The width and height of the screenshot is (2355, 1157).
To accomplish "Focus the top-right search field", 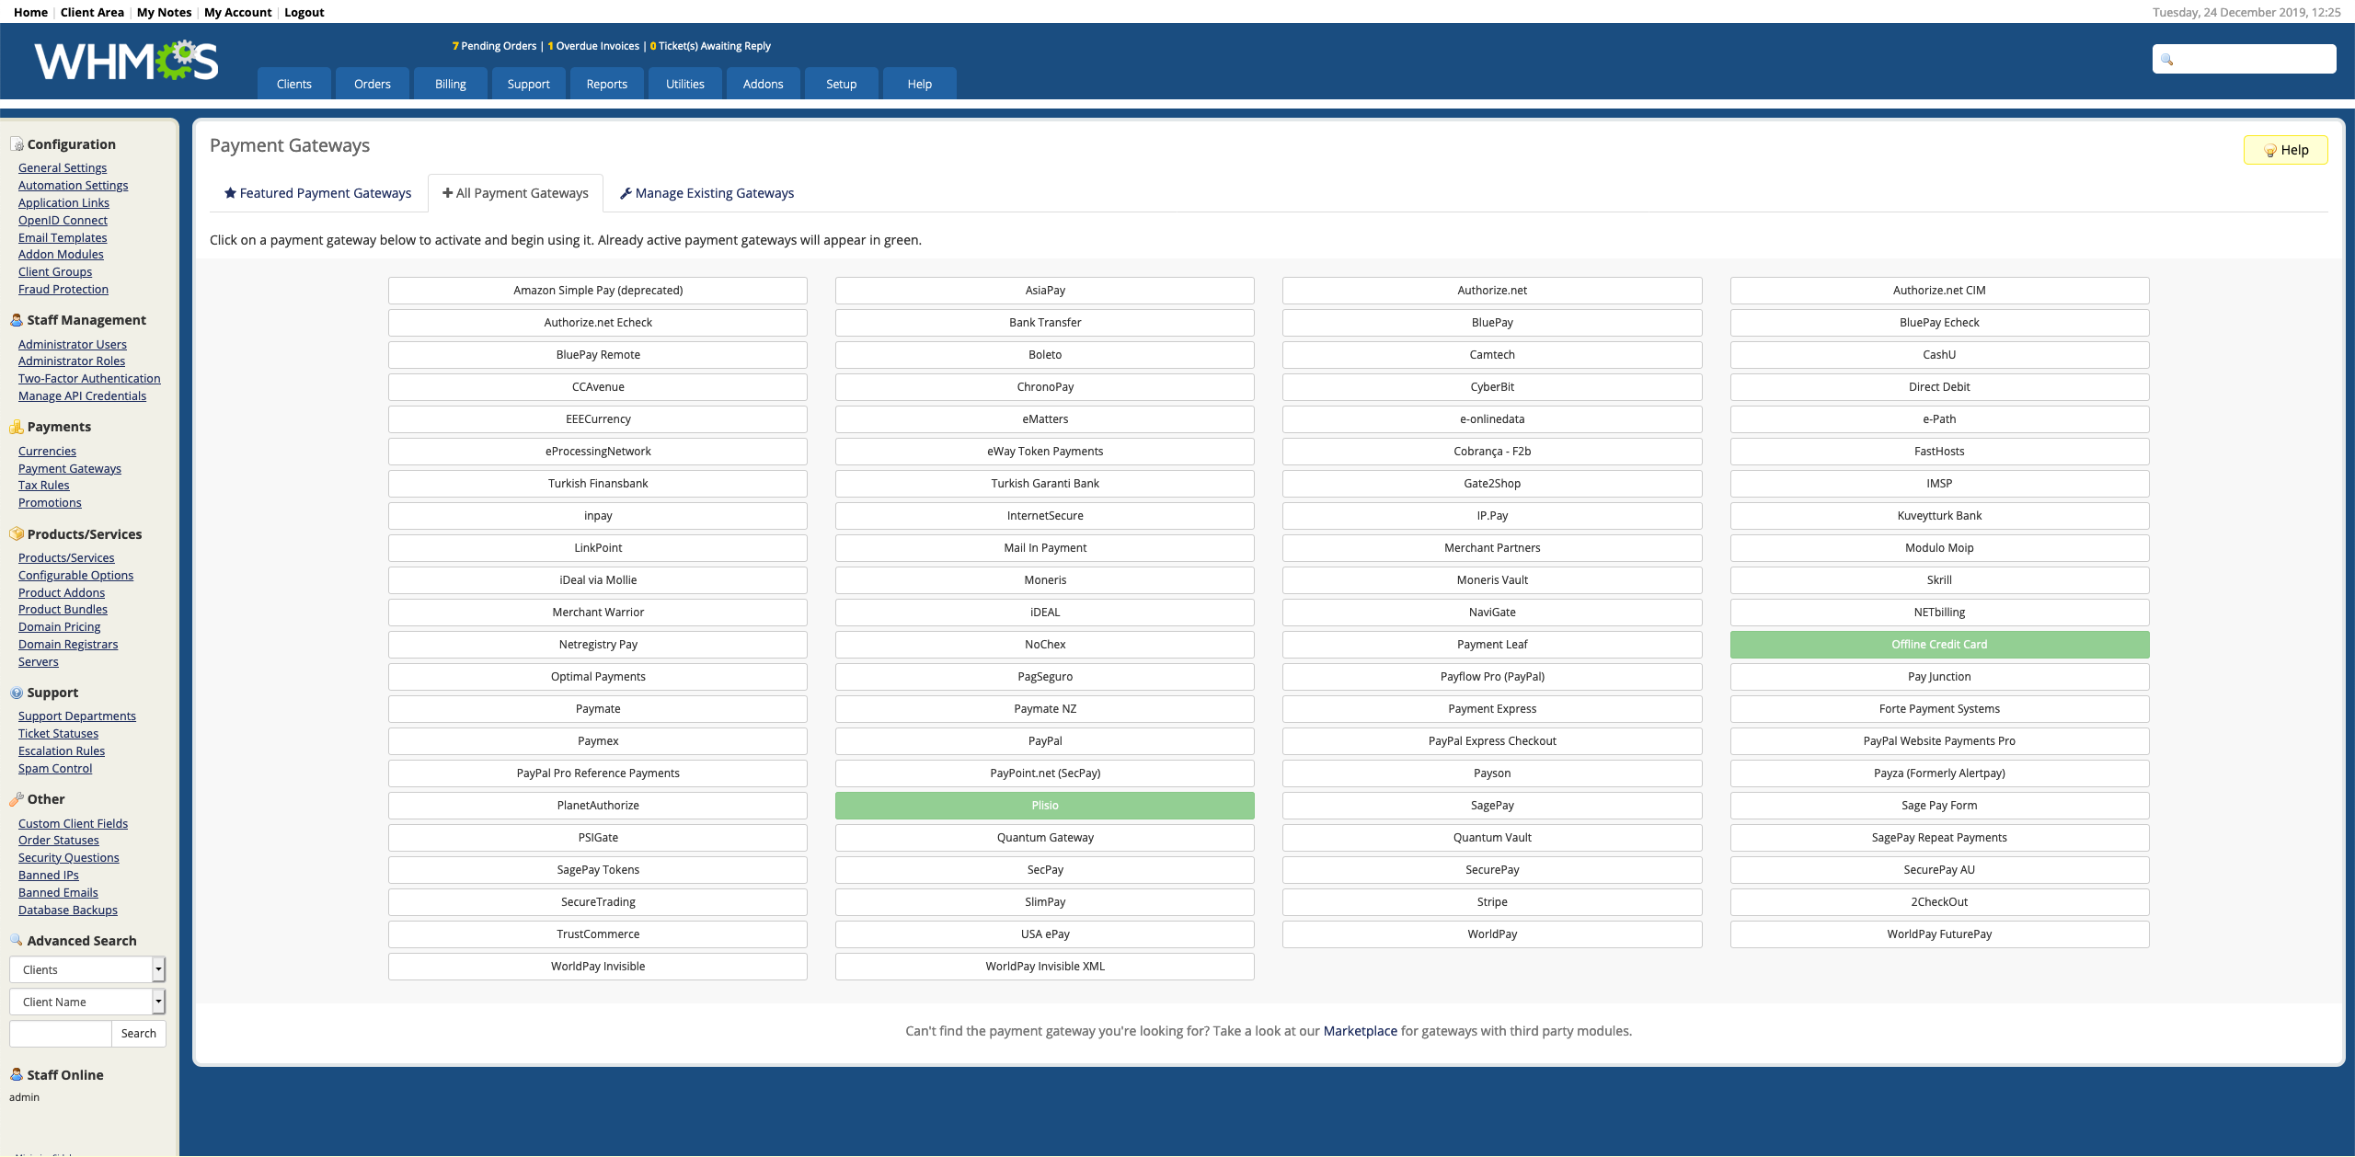I will pos(2245,59).
